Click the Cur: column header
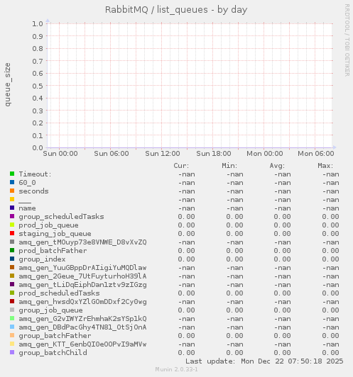The width and height of the screenshot is (353, 377). click(181, 166)
